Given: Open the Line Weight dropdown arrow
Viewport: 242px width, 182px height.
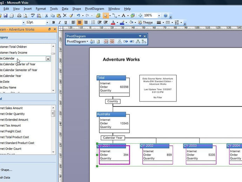Looking at the screenshot, I should (163, 22).
